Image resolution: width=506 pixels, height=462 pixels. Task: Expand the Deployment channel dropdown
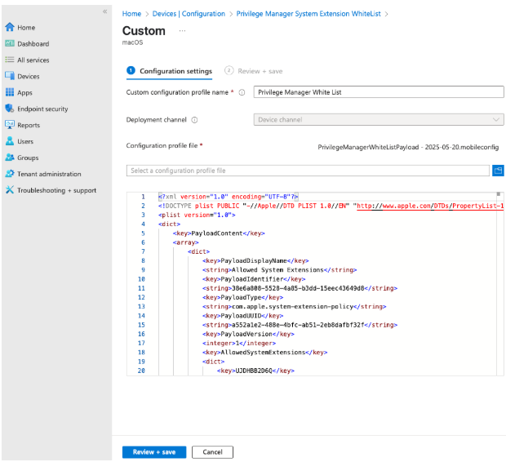click(x=379, y=120)
